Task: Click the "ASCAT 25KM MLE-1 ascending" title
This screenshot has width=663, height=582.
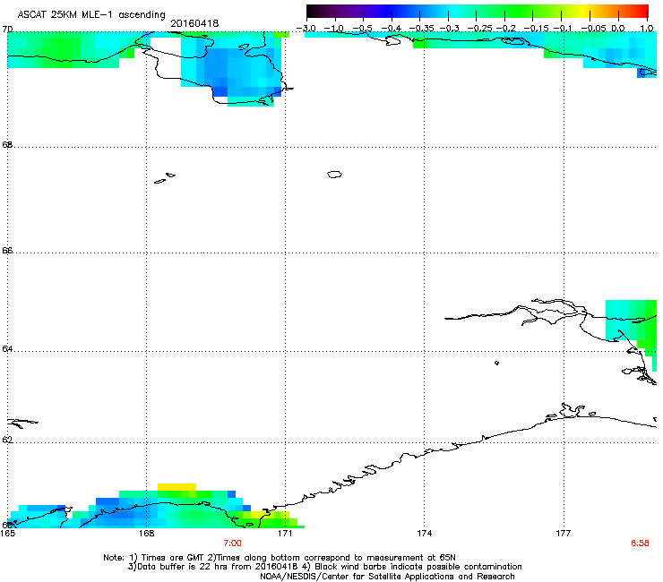Action: click(91, 15)
